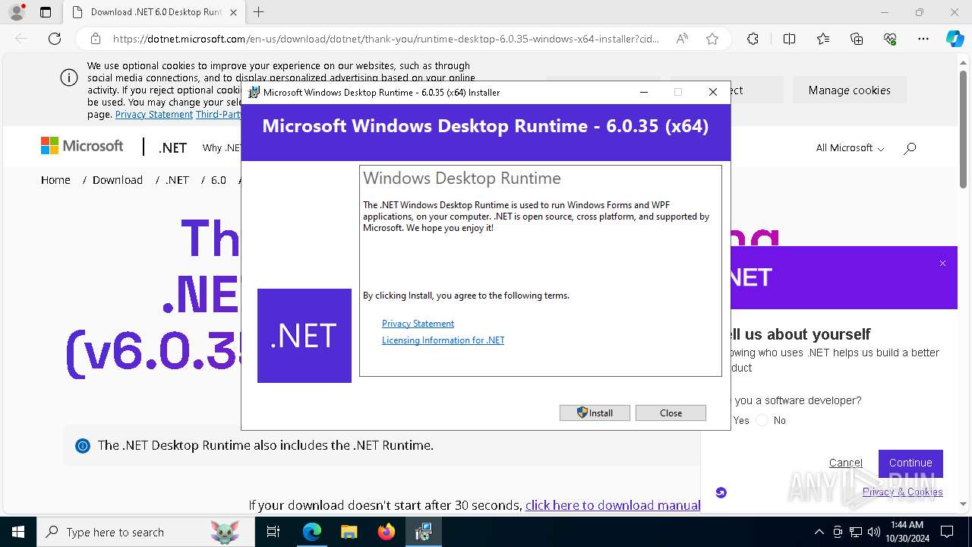Click the Manage cookies button

pos(850,90)
